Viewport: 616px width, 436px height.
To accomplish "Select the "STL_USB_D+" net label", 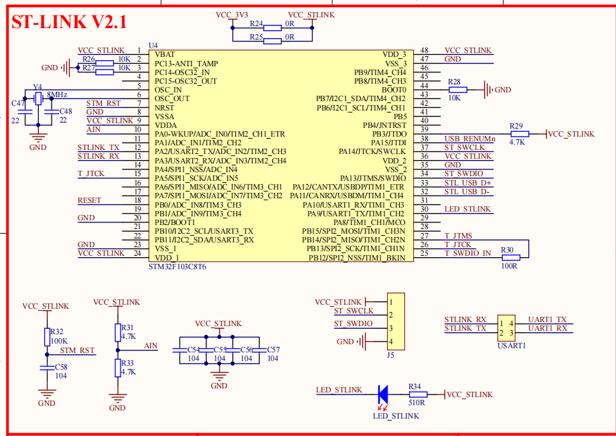I will pos(468,183).
